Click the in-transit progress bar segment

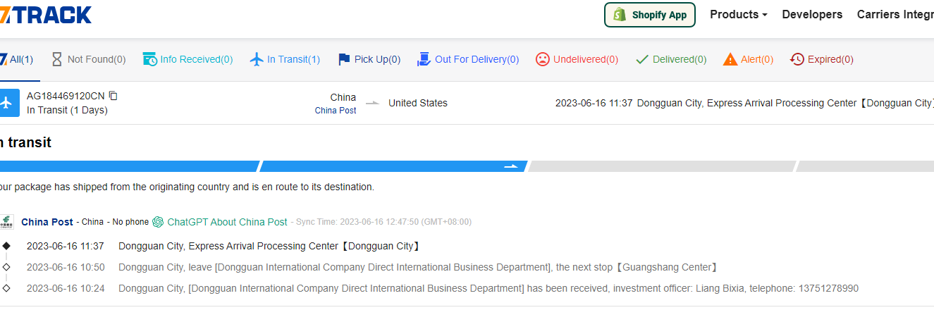(393, 166)
